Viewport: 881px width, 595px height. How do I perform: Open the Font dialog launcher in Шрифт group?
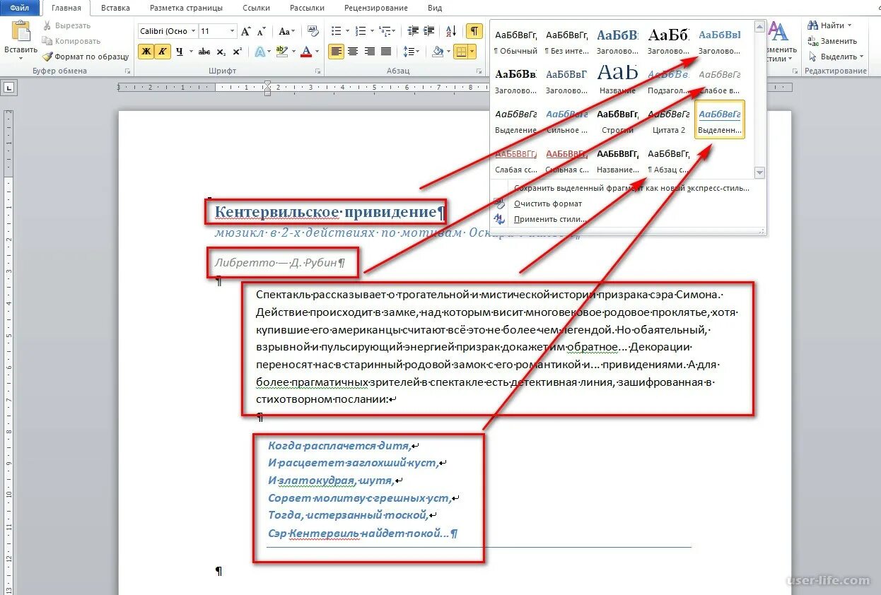coord(317,71)
